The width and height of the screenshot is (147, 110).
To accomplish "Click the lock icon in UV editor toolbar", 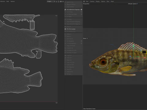I will (x=59, y=2).
